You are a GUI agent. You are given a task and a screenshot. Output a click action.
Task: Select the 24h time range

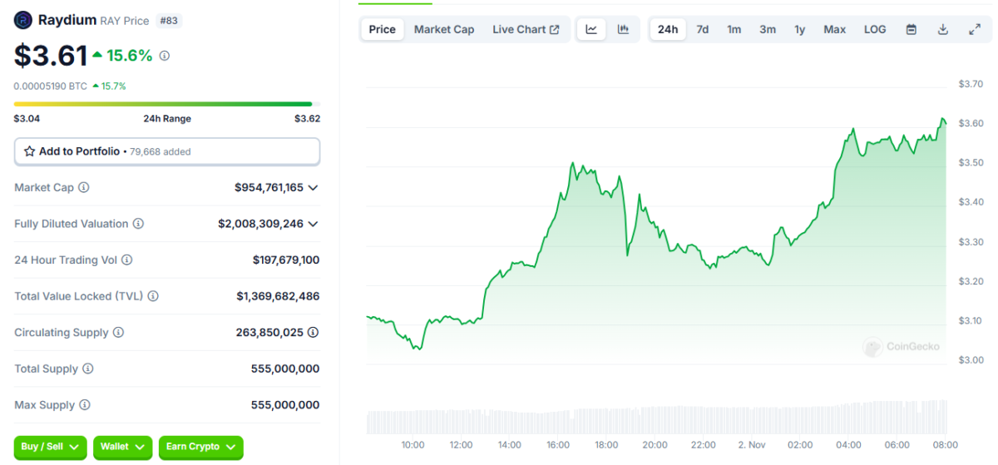(x=668, y=29)
